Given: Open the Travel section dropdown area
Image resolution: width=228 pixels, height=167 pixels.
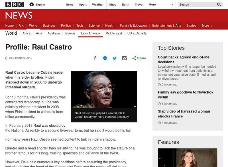Looking at the screenshot, I should 139,5.
